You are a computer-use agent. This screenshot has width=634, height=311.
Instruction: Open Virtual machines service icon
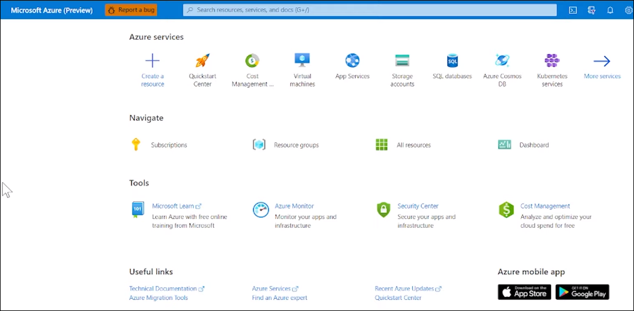point(302,61)
